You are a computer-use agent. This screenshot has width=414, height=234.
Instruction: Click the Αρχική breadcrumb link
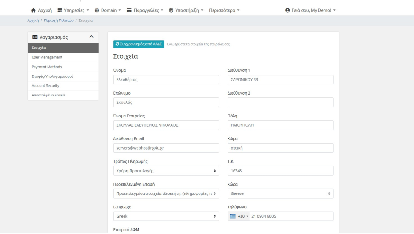(33, 21)
